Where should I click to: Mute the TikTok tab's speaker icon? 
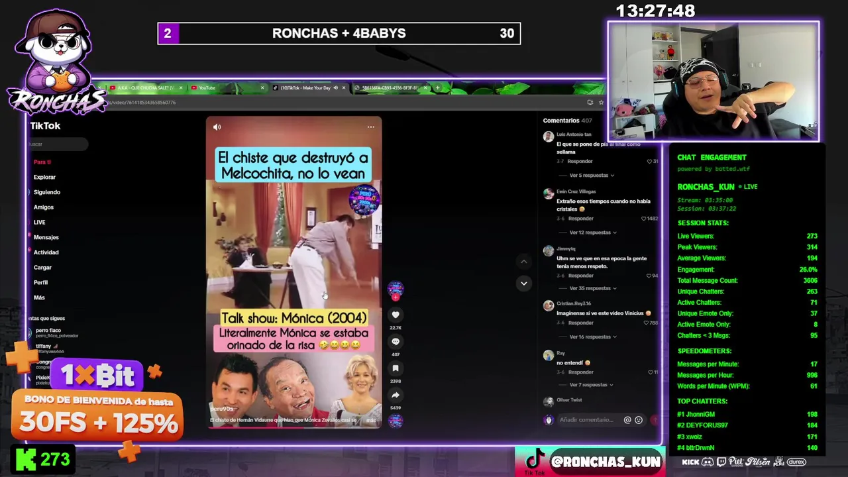335,87
